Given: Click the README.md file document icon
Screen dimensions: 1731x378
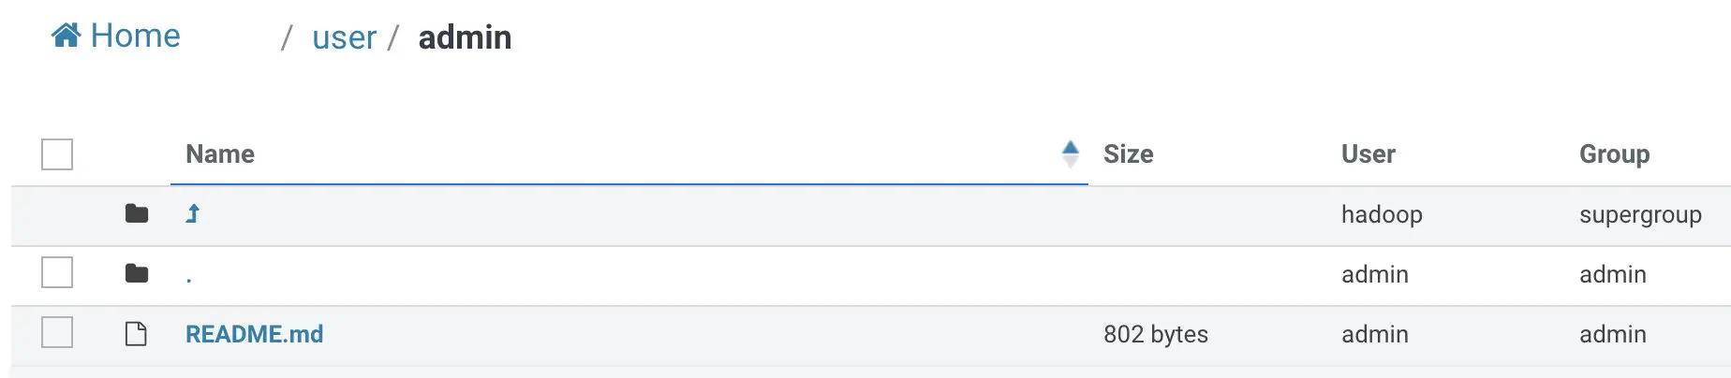Looking at the screenshot, I should (x=136, y=334).
